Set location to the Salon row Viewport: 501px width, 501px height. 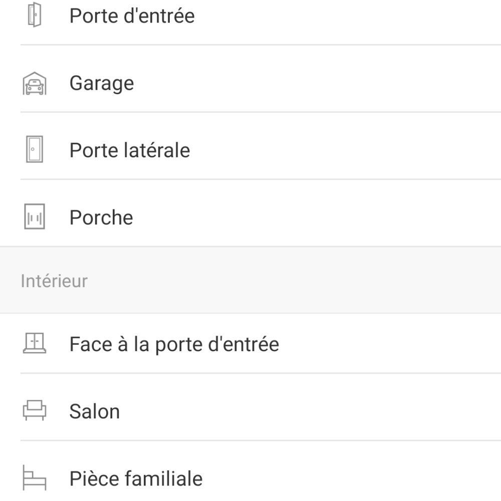click(x=250, y=407)
